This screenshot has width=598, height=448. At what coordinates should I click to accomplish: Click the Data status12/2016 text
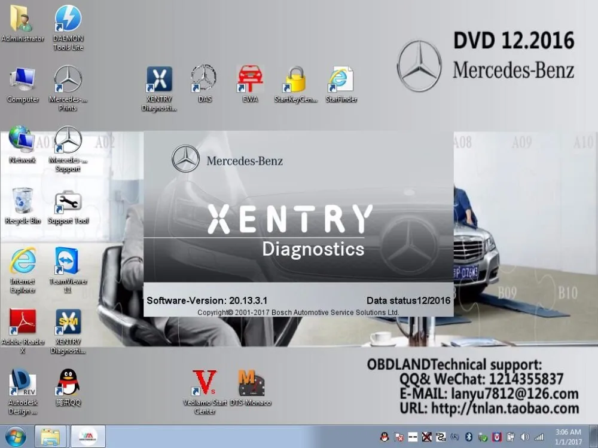(408, 300)
